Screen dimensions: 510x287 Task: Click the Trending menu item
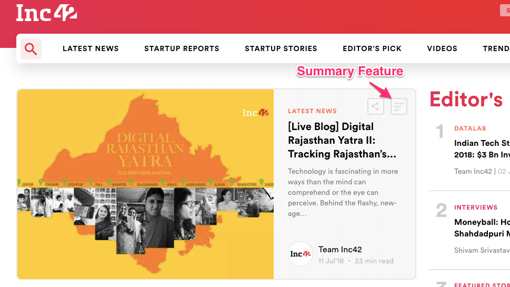pyautogui.click(x=495, y=48)
